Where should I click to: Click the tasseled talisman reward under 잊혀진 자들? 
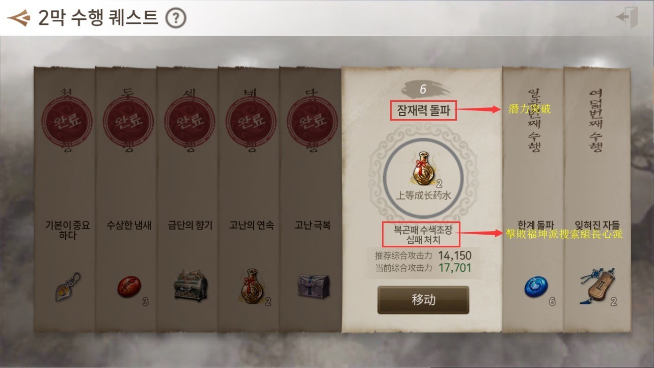coord(594,288)
